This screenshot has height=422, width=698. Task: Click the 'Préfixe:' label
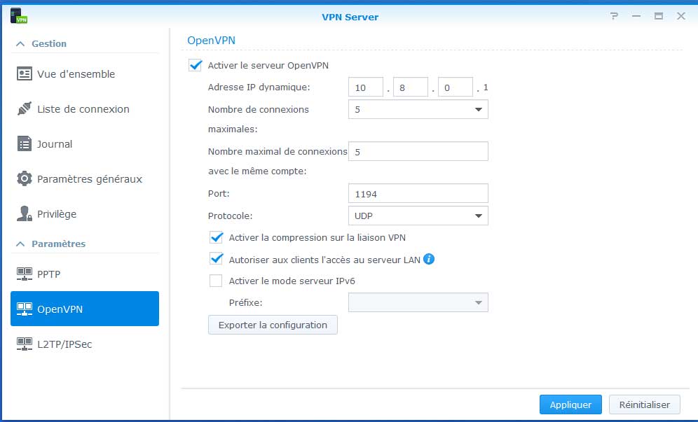click(x=246, y=303)
